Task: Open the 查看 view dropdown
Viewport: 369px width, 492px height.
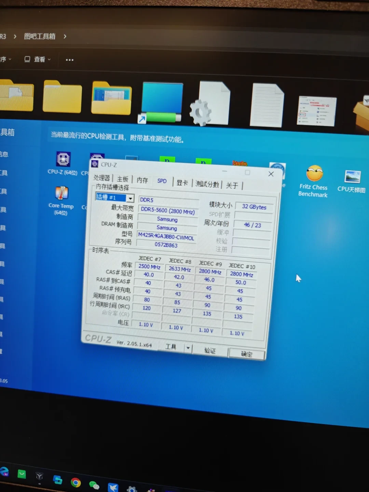Action: (37, 59)
